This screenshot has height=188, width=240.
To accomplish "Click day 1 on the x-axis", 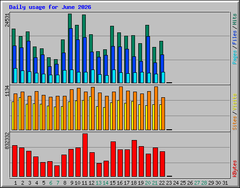I will (x=15, y=183).
